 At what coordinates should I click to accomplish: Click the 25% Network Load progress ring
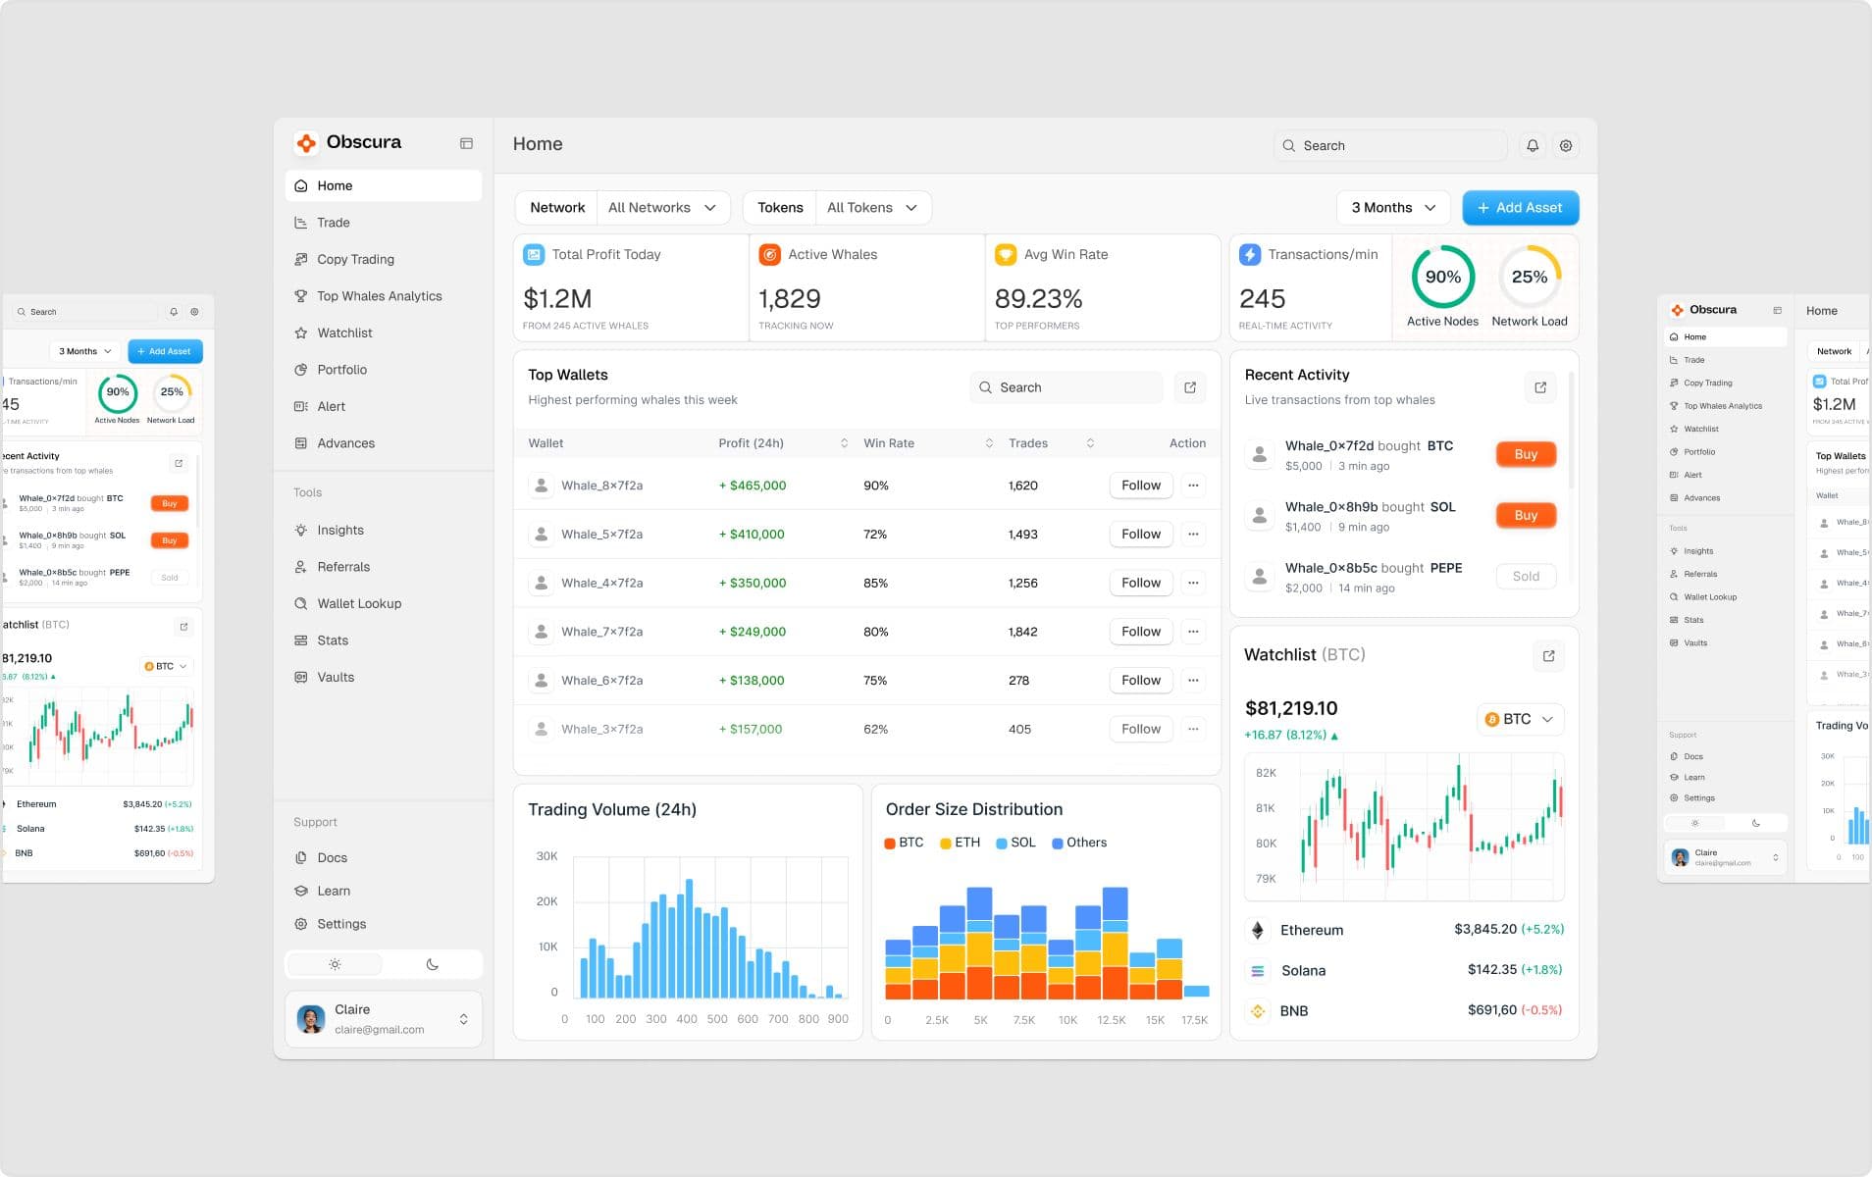tap(1530, 278)
